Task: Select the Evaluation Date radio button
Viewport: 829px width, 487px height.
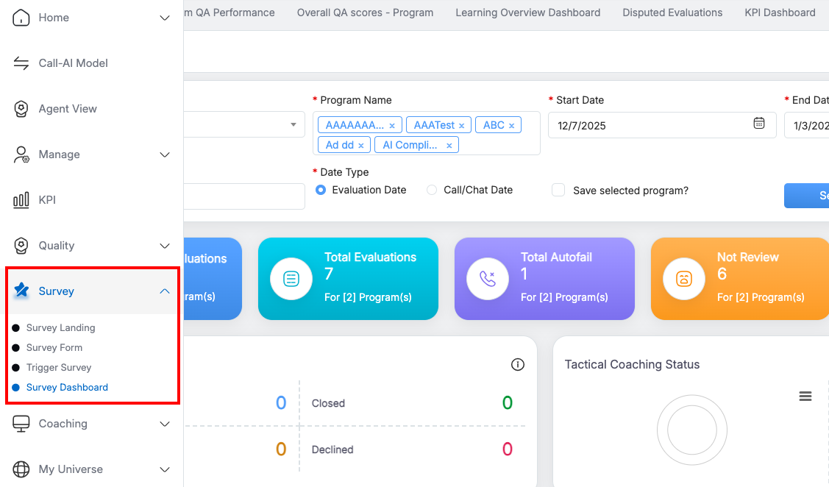Action: click(x=321, y=190)
